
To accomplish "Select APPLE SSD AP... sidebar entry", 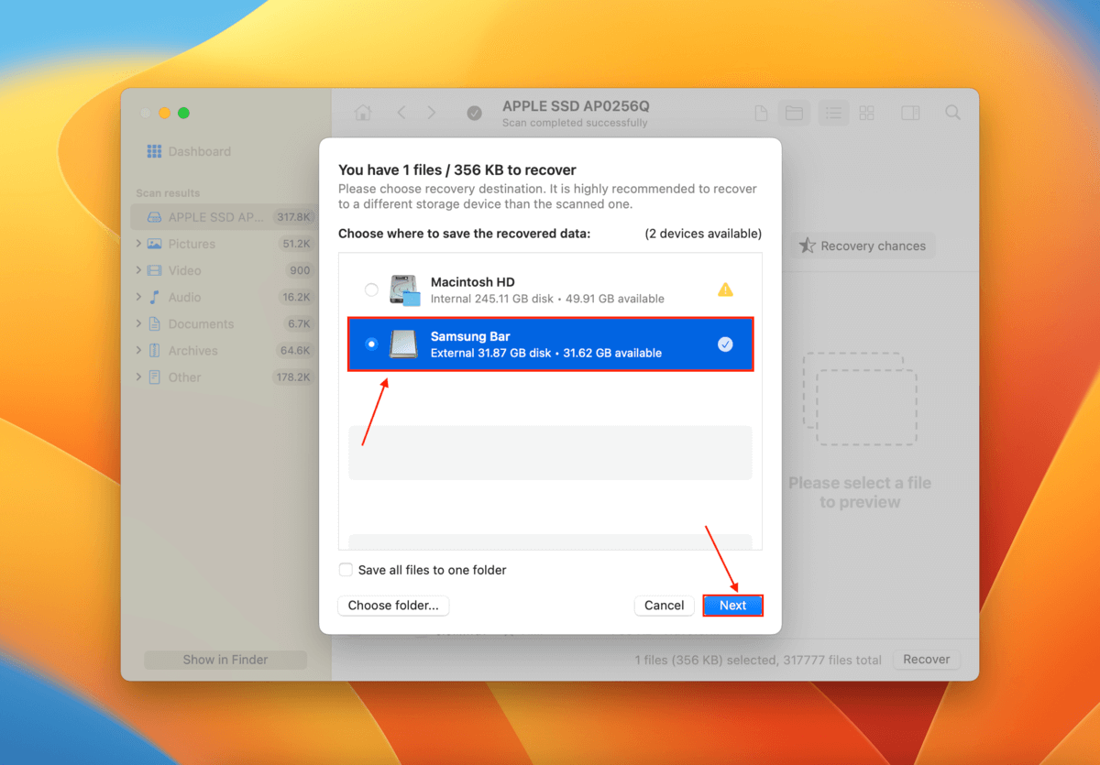I will pos(224,217).
